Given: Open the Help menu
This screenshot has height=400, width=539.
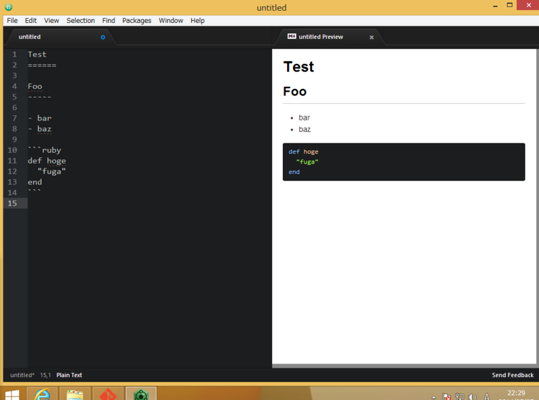Looking at the screenshot, I should pos(197,21).
